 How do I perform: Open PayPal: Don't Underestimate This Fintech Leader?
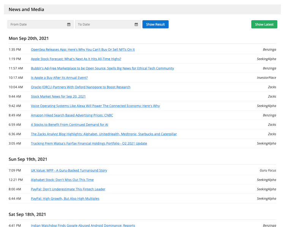(68, 189)
